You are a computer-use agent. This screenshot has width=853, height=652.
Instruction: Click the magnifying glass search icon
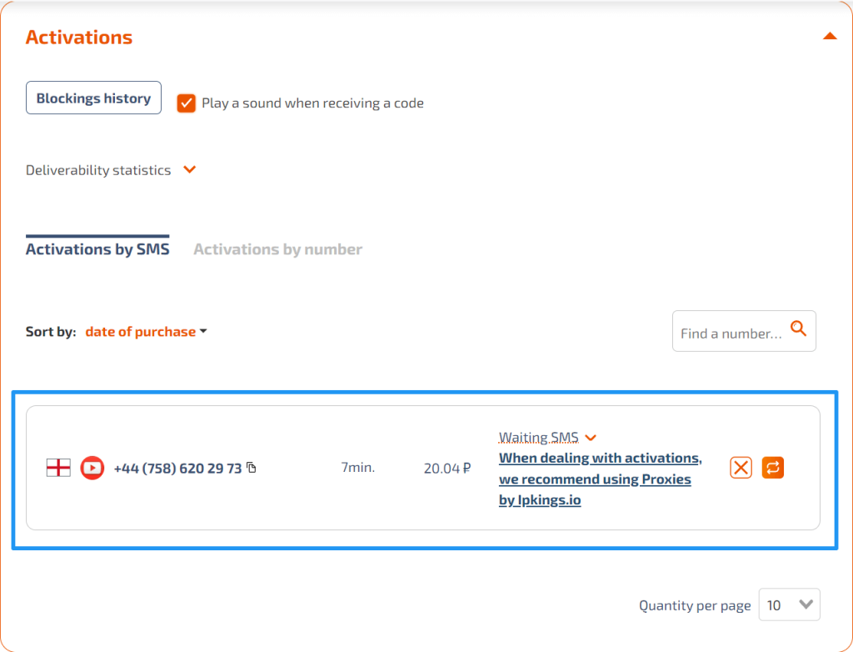(x=798, y=329)
